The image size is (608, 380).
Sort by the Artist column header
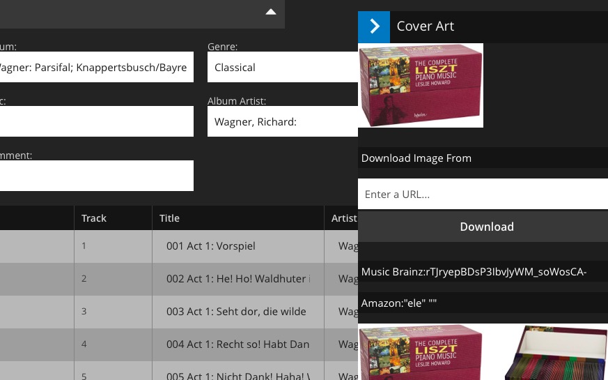tap(341, 218)
